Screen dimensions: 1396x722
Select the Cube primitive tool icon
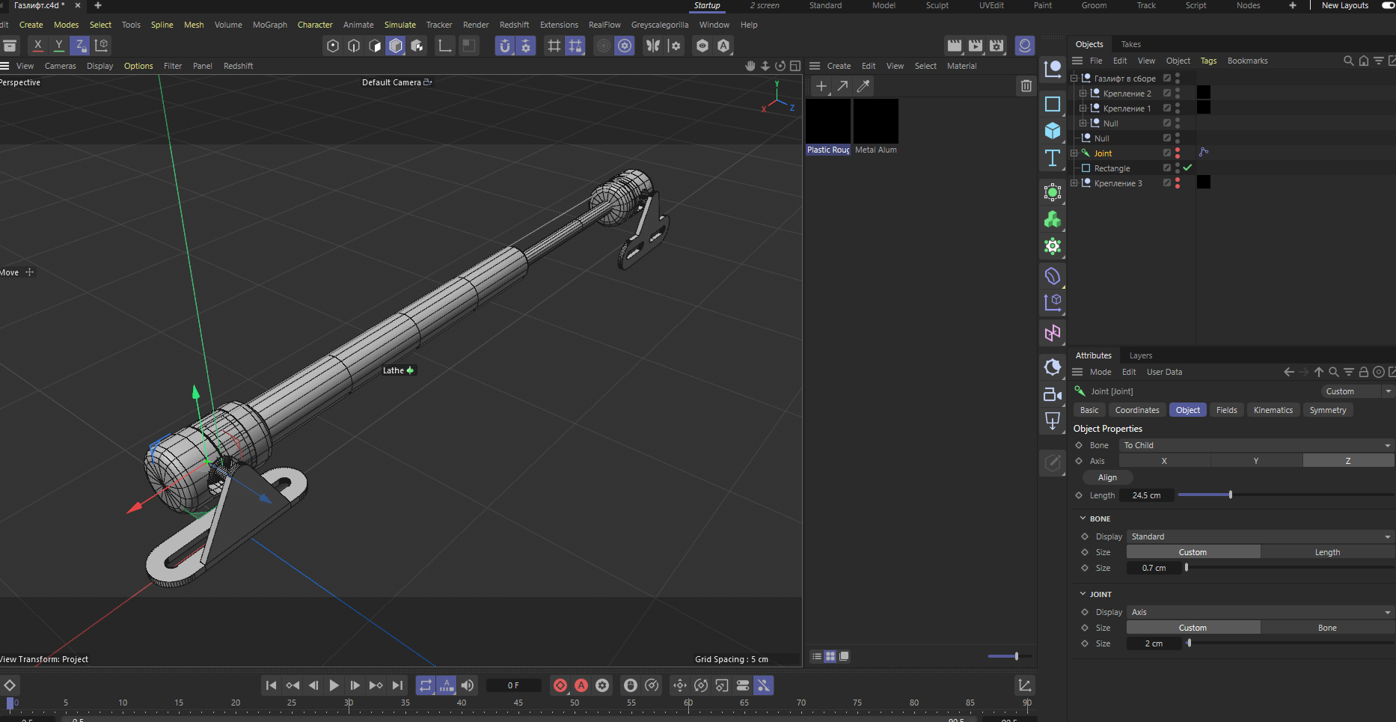click(1053, 131)
